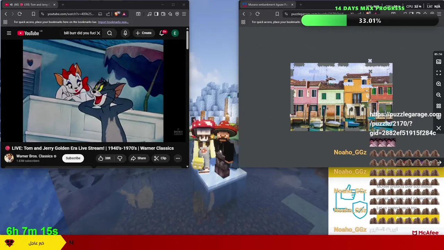
Task: Reload the puzzlegarage page
Action: pyautogui.click(x=257, y=14)
